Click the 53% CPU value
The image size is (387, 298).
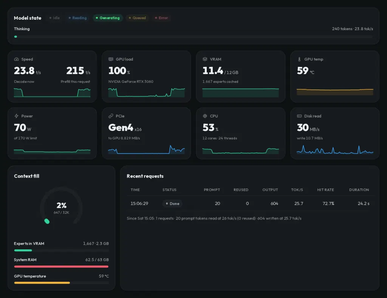[211, 128]
